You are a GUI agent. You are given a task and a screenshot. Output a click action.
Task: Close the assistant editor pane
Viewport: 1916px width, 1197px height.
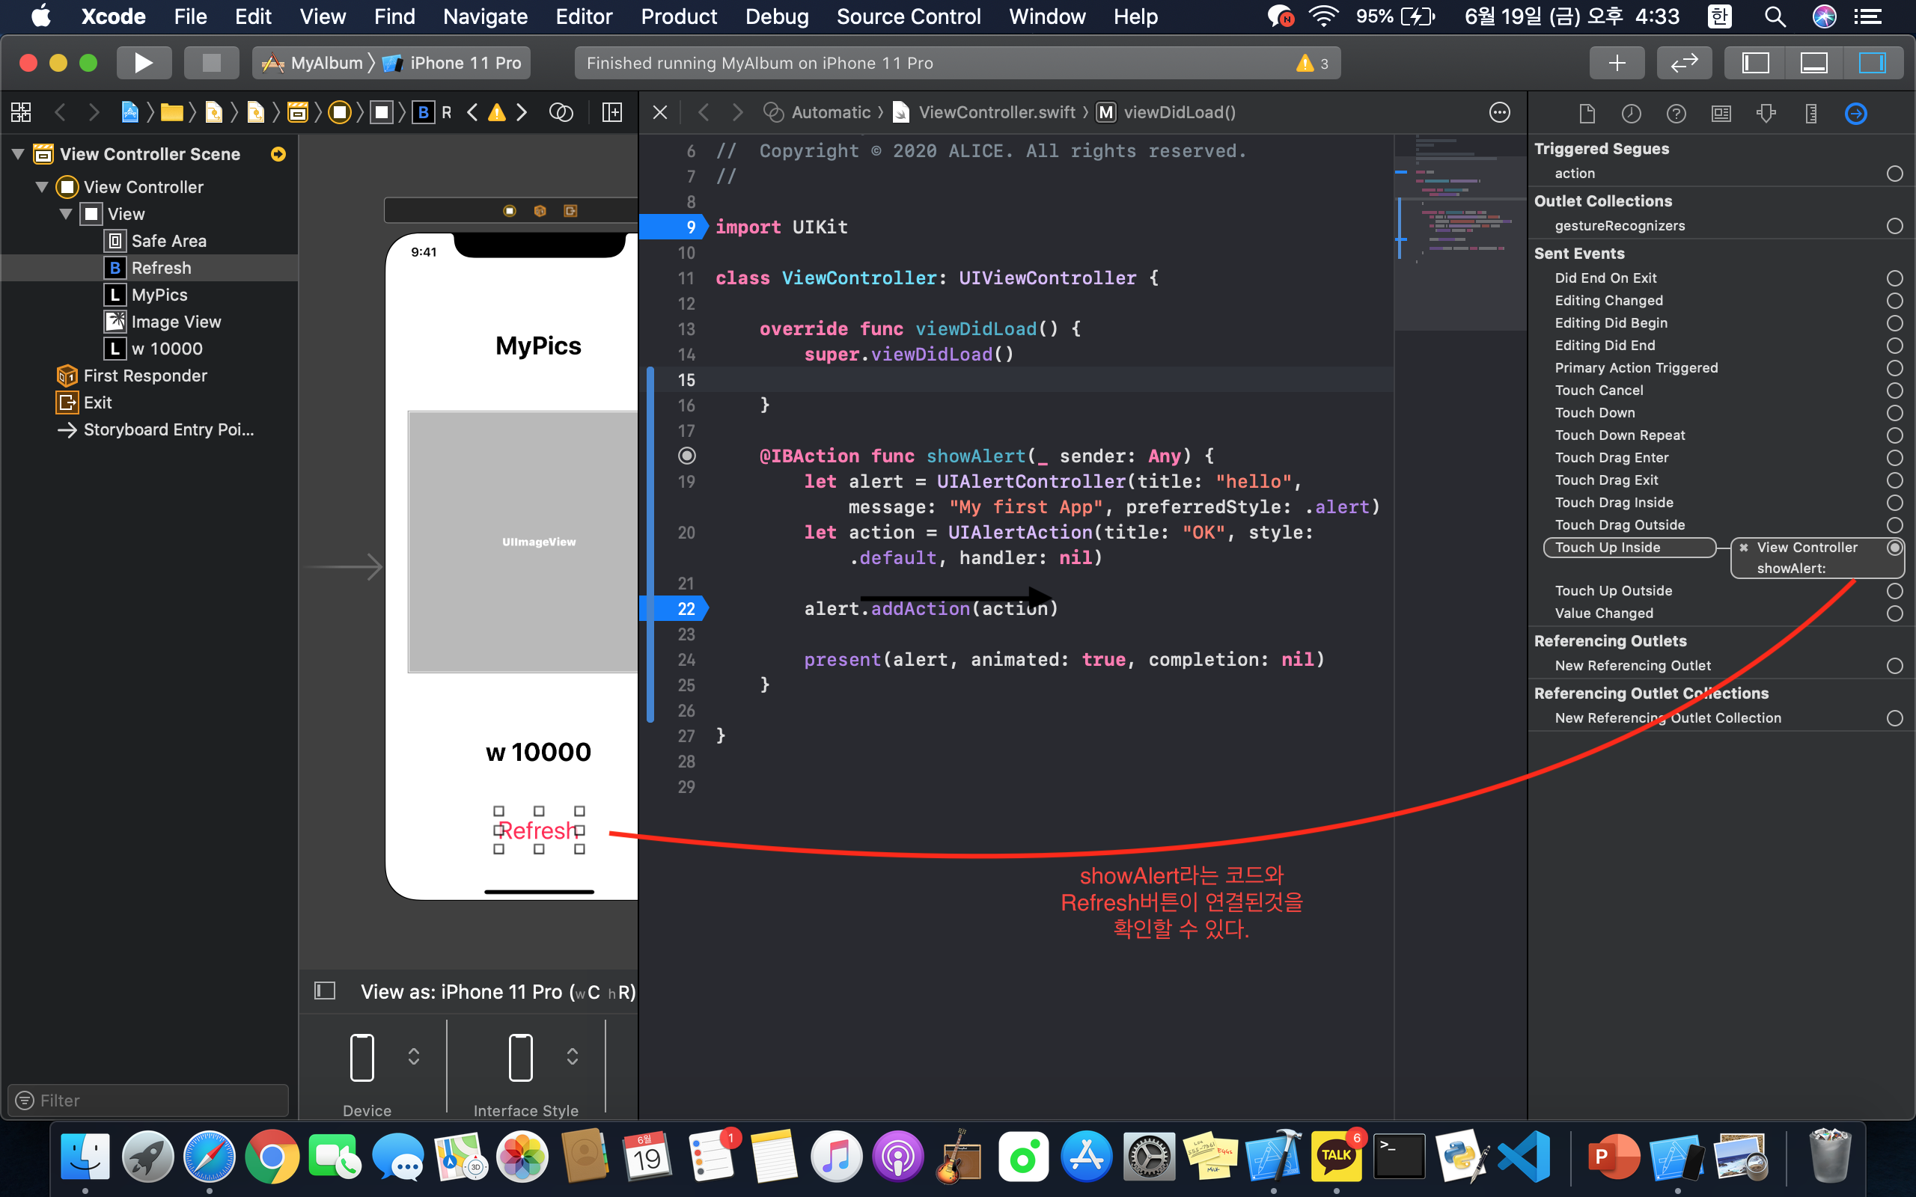click(x=659, y=112)
